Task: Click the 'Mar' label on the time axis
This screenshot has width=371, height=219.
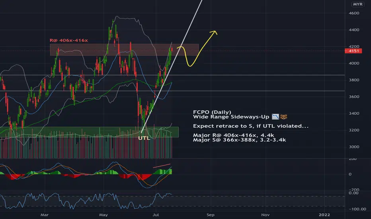Action: [45, 215]
